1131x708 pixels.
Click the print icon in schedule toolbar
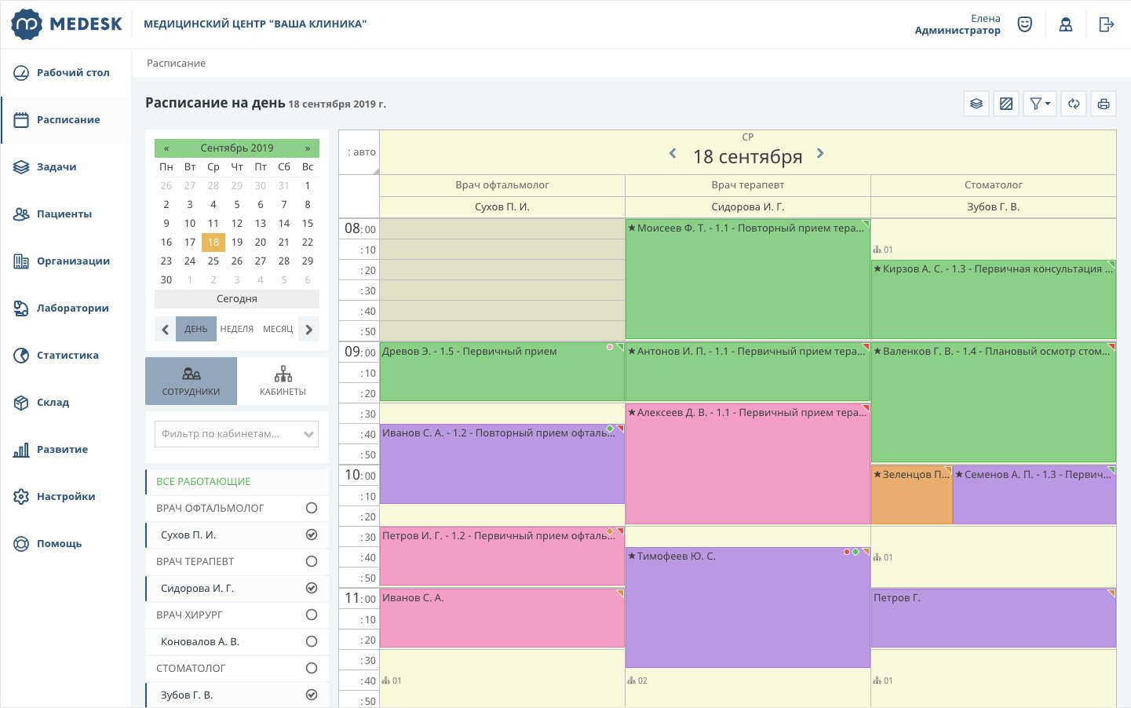(x=1104, y=104)
